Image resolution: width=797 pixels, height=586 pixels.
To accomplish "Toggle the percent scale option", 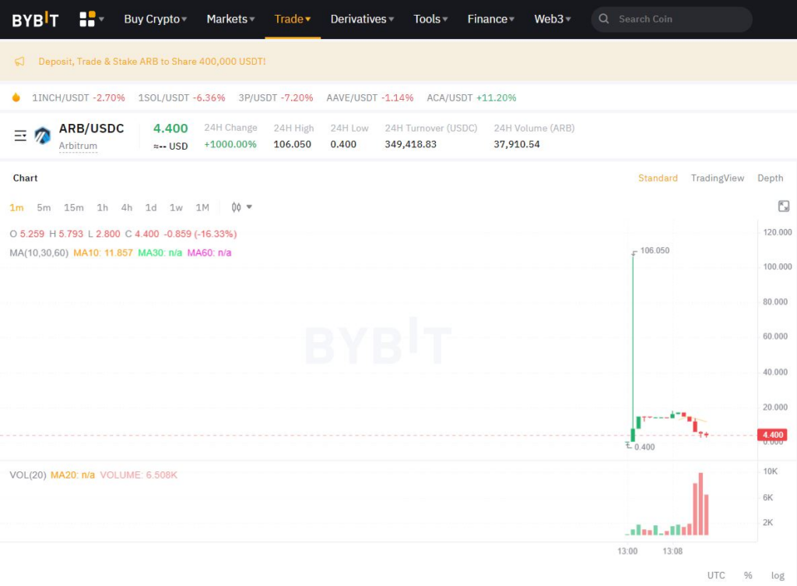I will [x=748, y=575].
